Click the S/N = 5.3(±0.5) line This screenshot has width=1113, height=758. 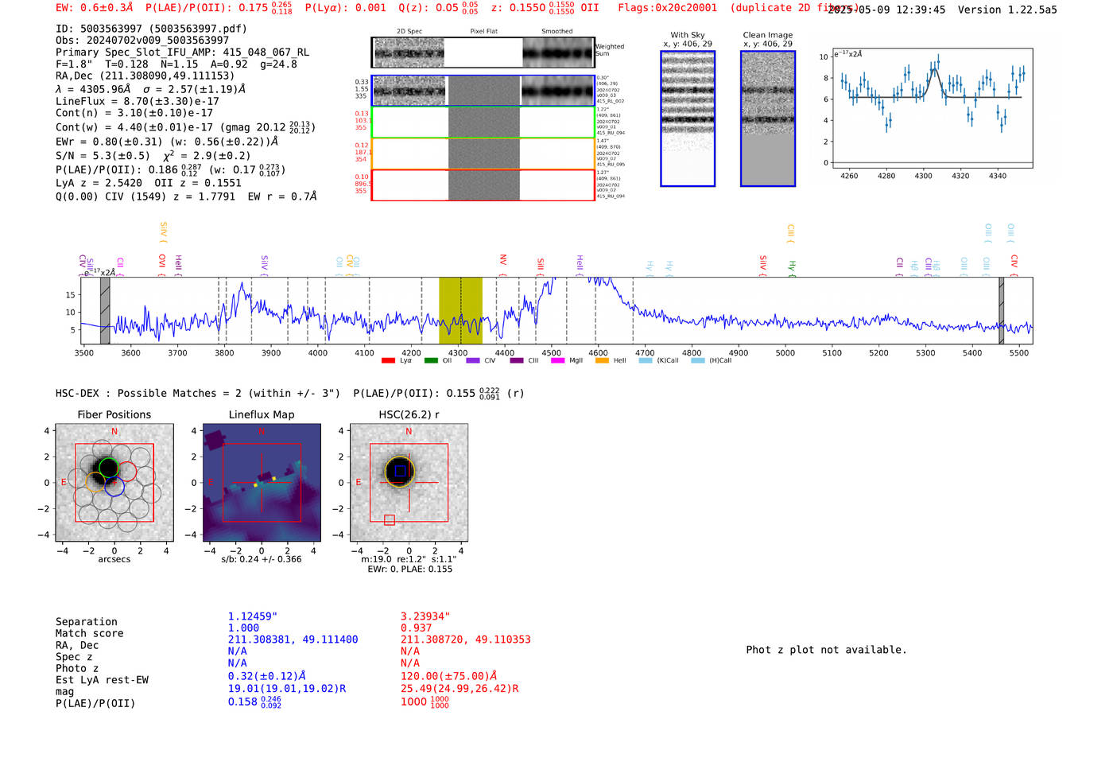[153, 156]
